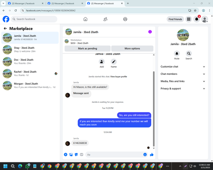This screenshot has width=213, height=170.
Task: Click the large listing photo in info panel
Action: (183, 35)
